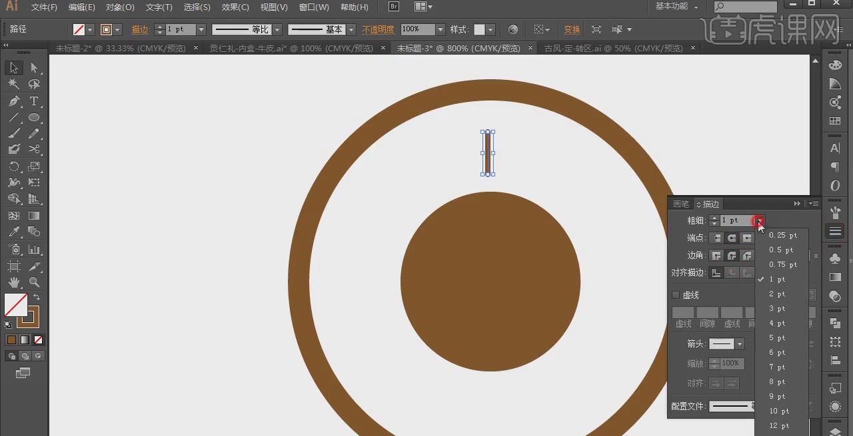Image resolution: width=853 pixels, height=436 pixels.
Task: Open the 粗细 weight dropdown arrow
Action: click(x=759, y=220)
